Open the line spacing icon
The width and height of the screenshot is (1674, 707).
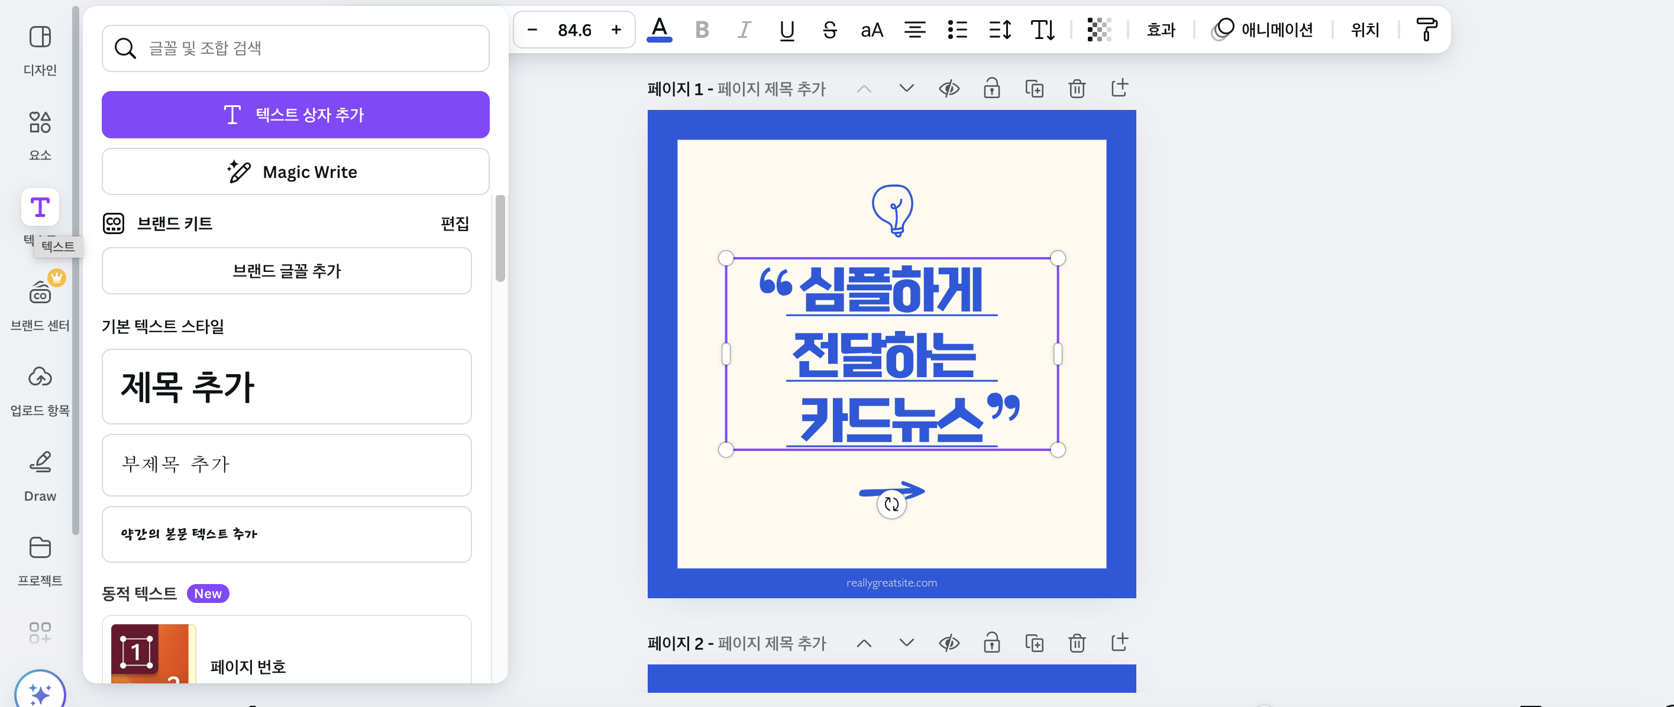[x=1000, y=30]
